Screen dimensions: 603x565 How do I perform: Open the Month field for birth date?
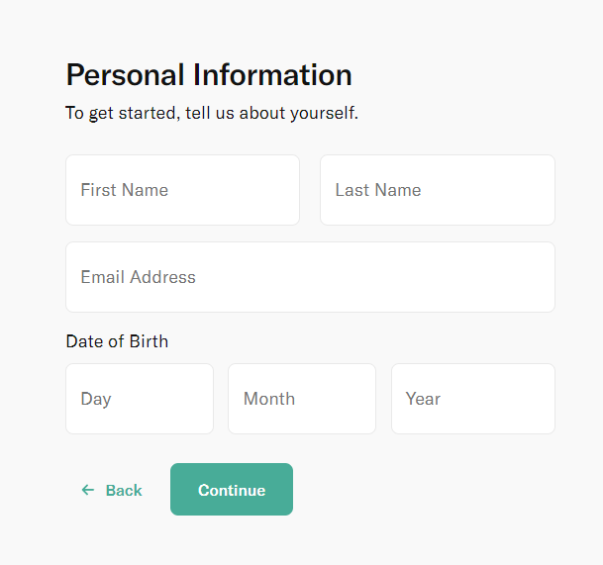[302, 399]
